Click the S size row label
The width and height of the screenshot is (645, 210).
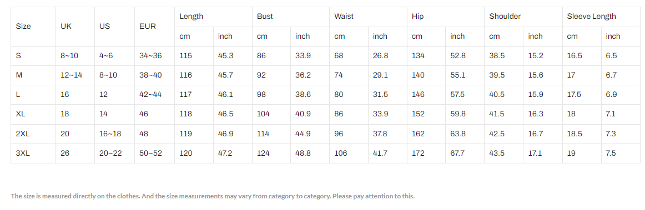pyautogui.click(x=18, y=56)
